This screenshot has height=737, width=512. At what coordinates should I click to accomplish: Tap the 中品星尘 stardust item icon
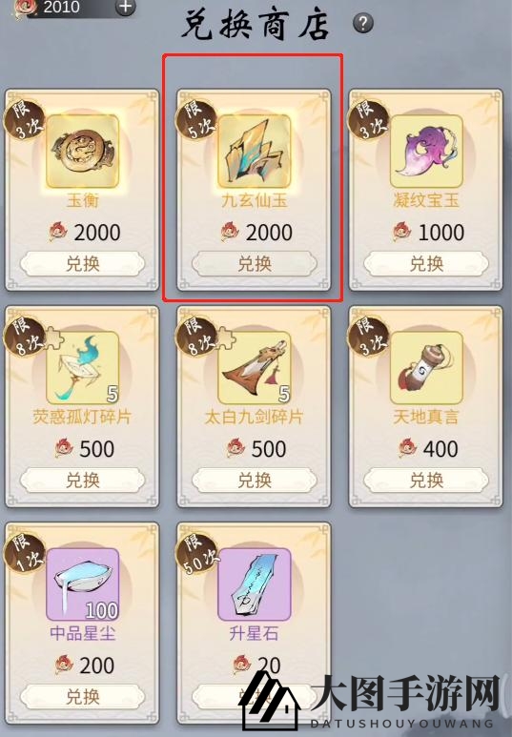[82, 584]
